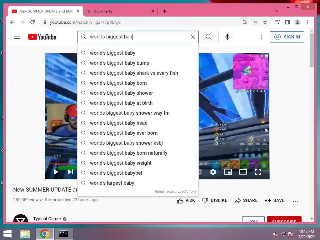Select "world's biggest baby born naturally"

click(x=138, y=153)
